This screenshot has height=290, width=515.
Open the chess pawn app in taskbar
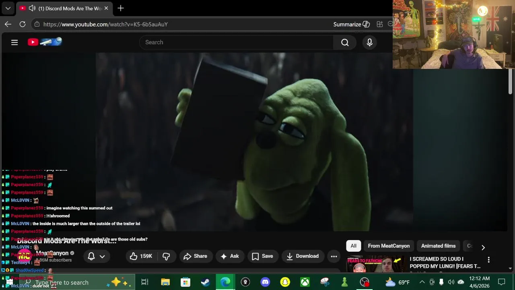coord(344,282)
